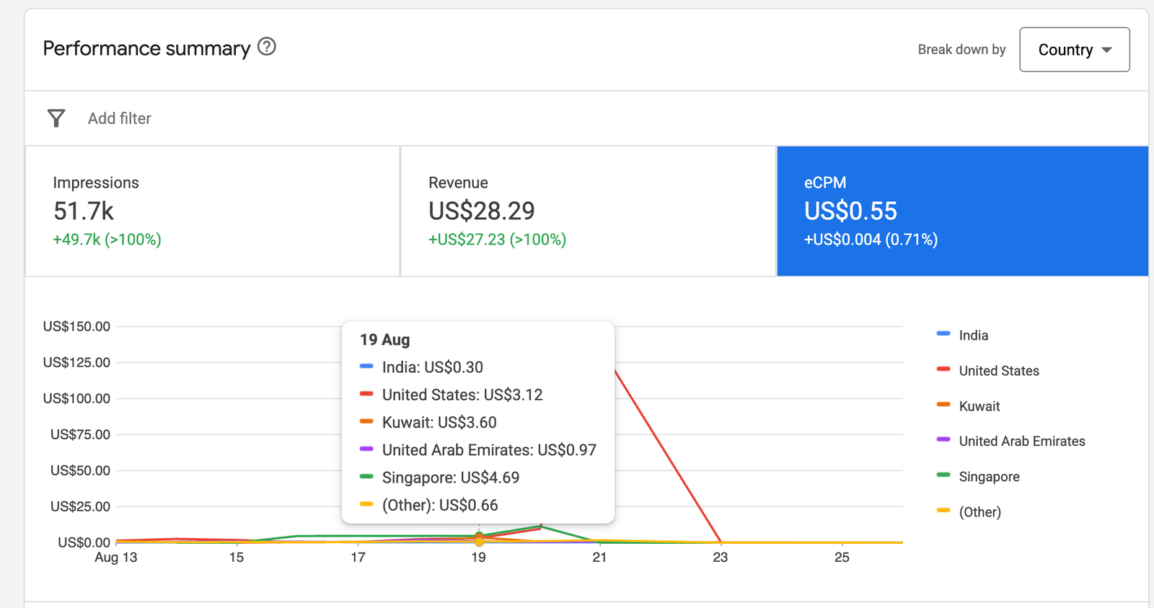Toggle the Singapore legend entry
This screenshot has height=608, width=1154.
(977, 477)
